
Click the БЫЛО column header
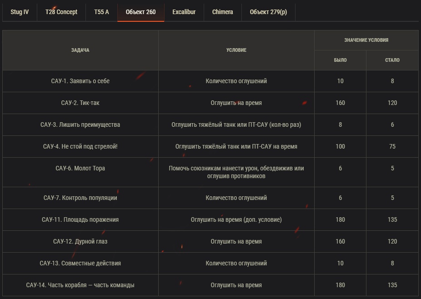[340, 60]
